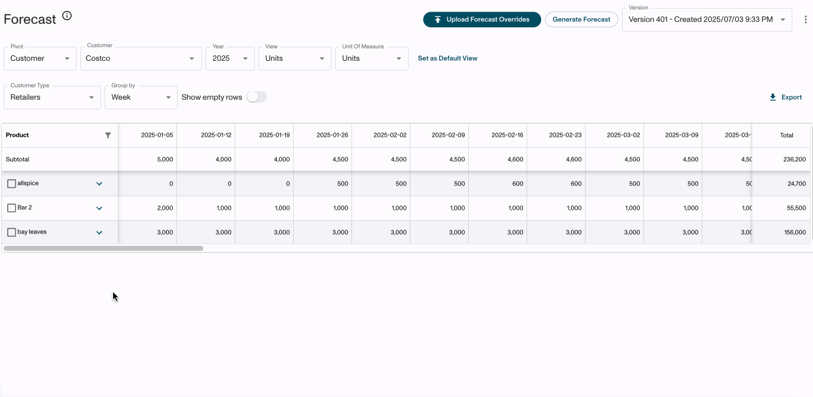Click the Product column header
Screen dimensions: 813x397
click(60, 136)
